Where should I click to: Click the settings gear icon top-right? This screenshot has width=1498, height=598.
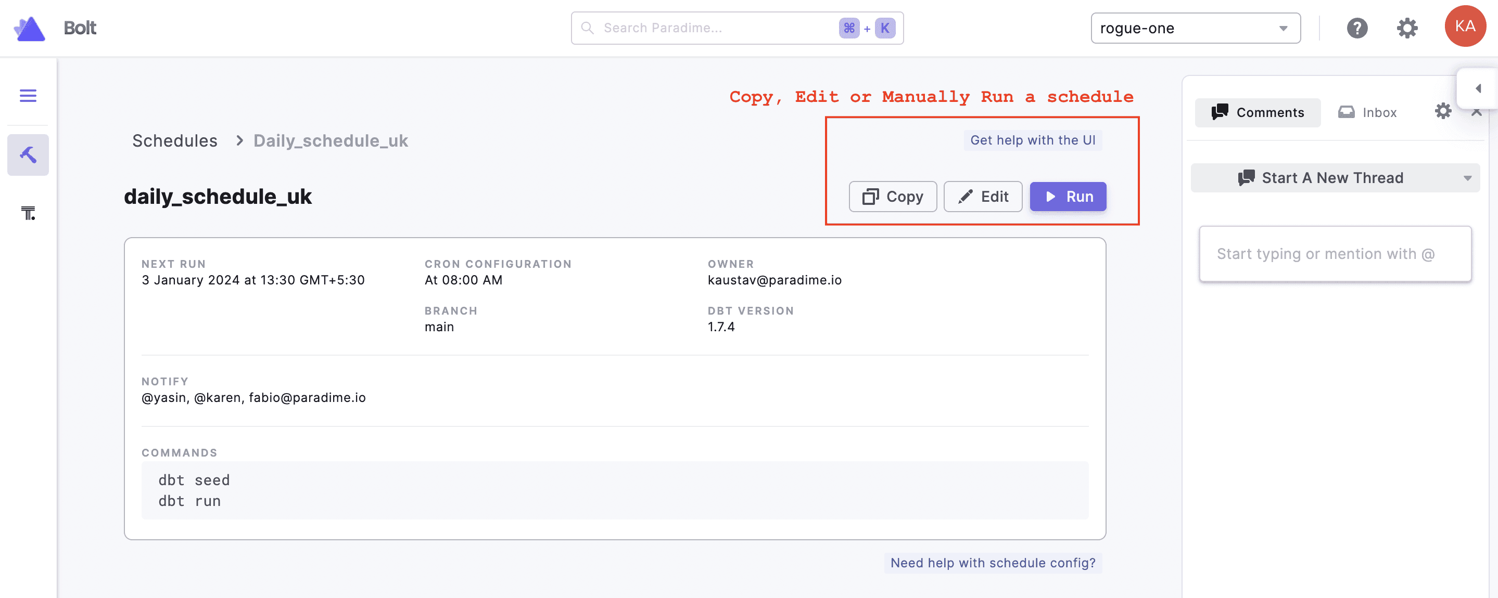pos(1408,27)
